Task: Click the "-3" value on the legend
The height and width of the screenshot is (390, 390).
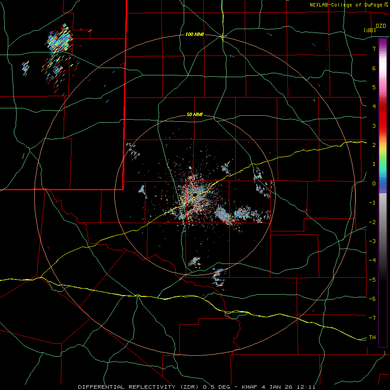Action: tap(372, 241)
